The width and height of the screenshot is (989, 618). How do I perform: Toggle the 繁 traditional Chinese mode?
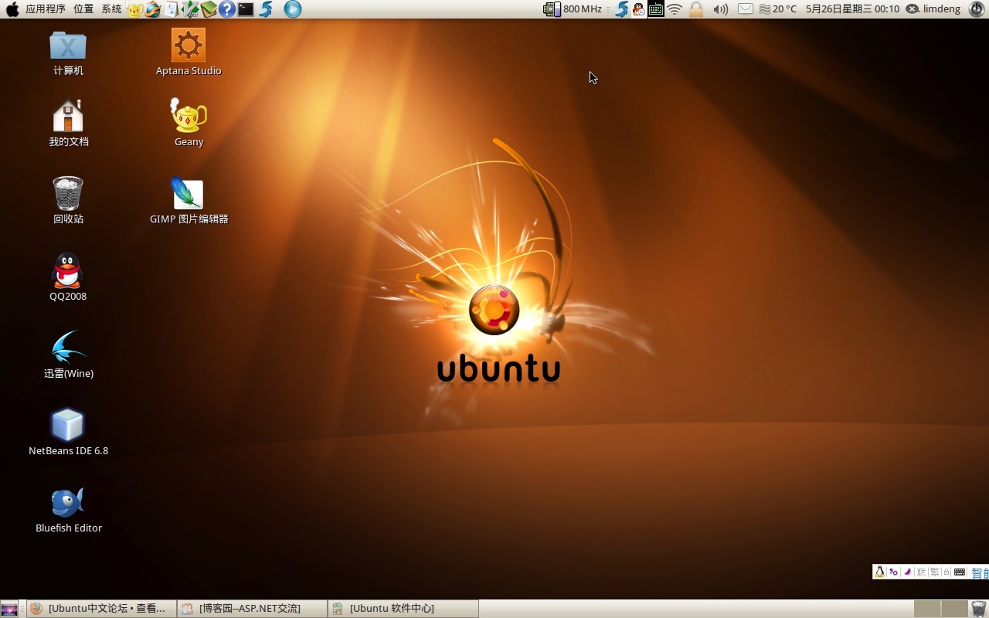pos(934,572)
